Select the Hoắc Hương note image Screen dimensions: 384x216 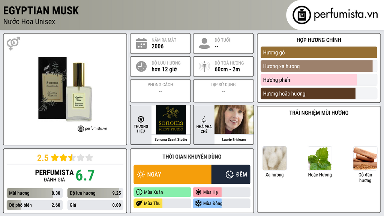320,158
